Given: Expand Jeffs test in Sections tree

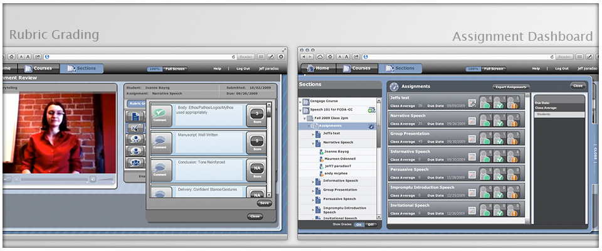Looking at the screenshot, I should point(313,134).
